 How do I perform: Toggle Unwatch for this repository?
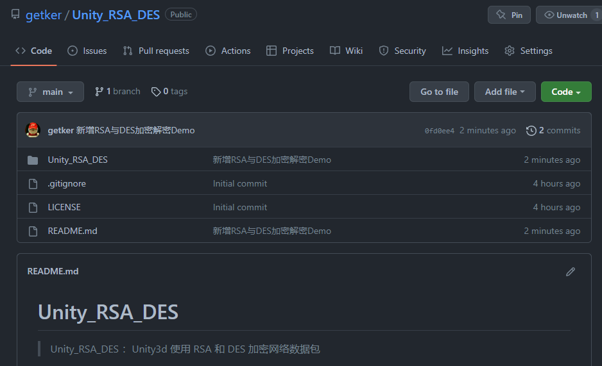[565, 15]
